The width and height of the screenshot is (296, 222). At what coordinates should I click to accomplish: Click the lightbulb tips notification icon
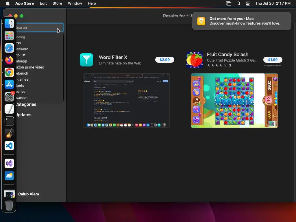click(x=201, y=21)
